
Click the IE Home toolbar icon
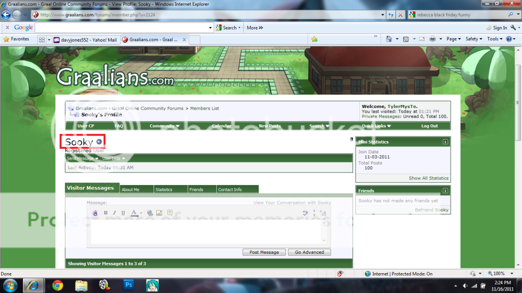(x=389, y=39)
